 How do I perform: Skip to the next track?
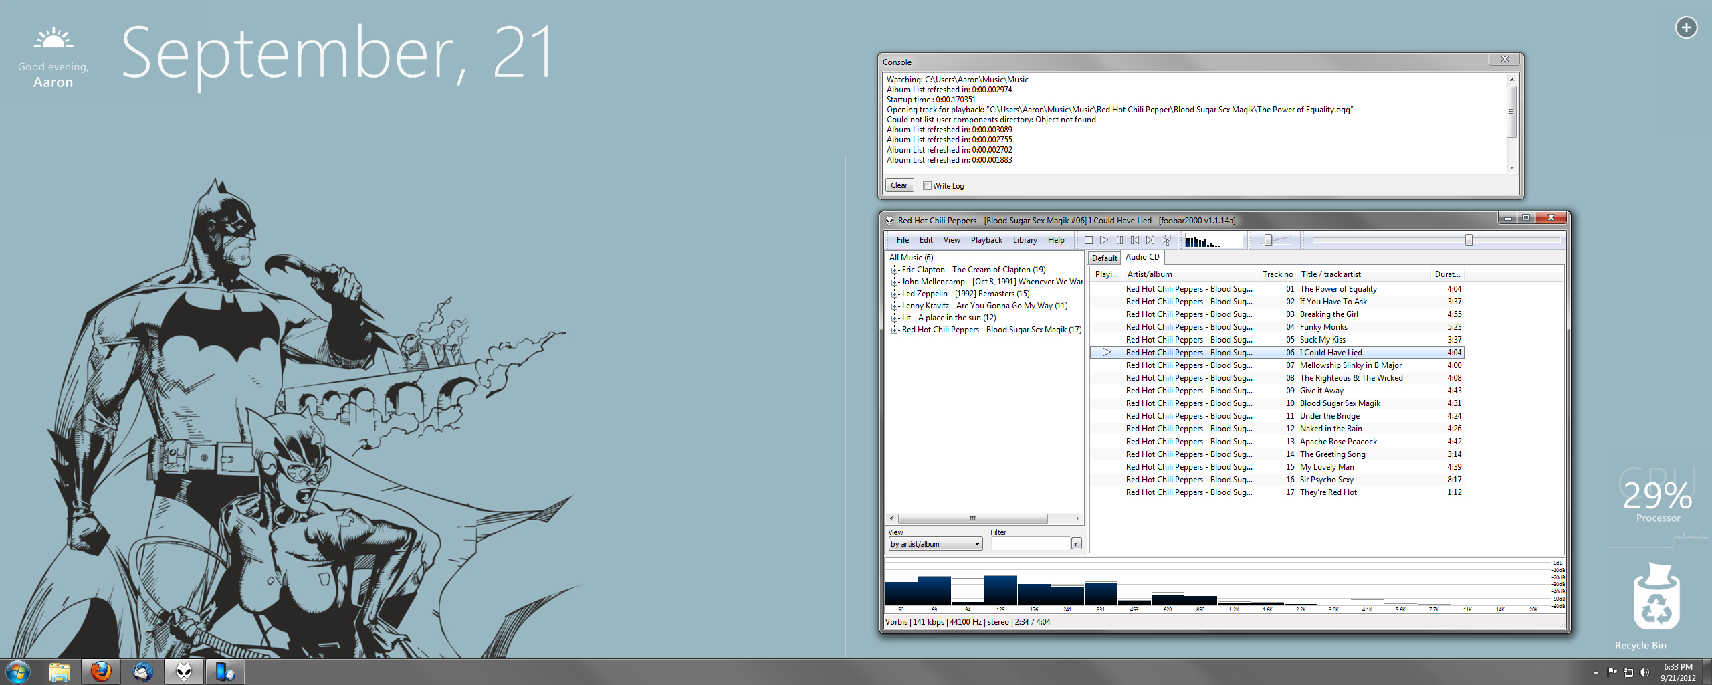(x=1150, y=240)
